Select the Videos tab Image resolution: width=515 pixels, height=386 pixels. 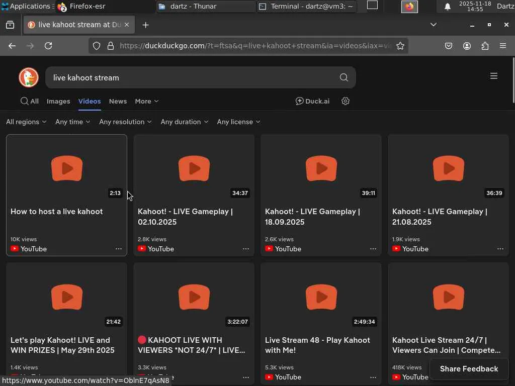pos(90,102)
